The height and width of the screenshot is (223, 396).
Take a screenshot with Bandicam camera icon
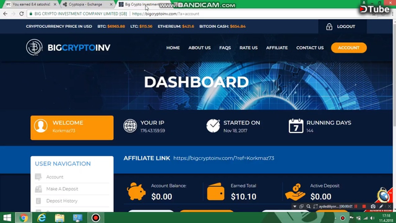coord(372,206)
